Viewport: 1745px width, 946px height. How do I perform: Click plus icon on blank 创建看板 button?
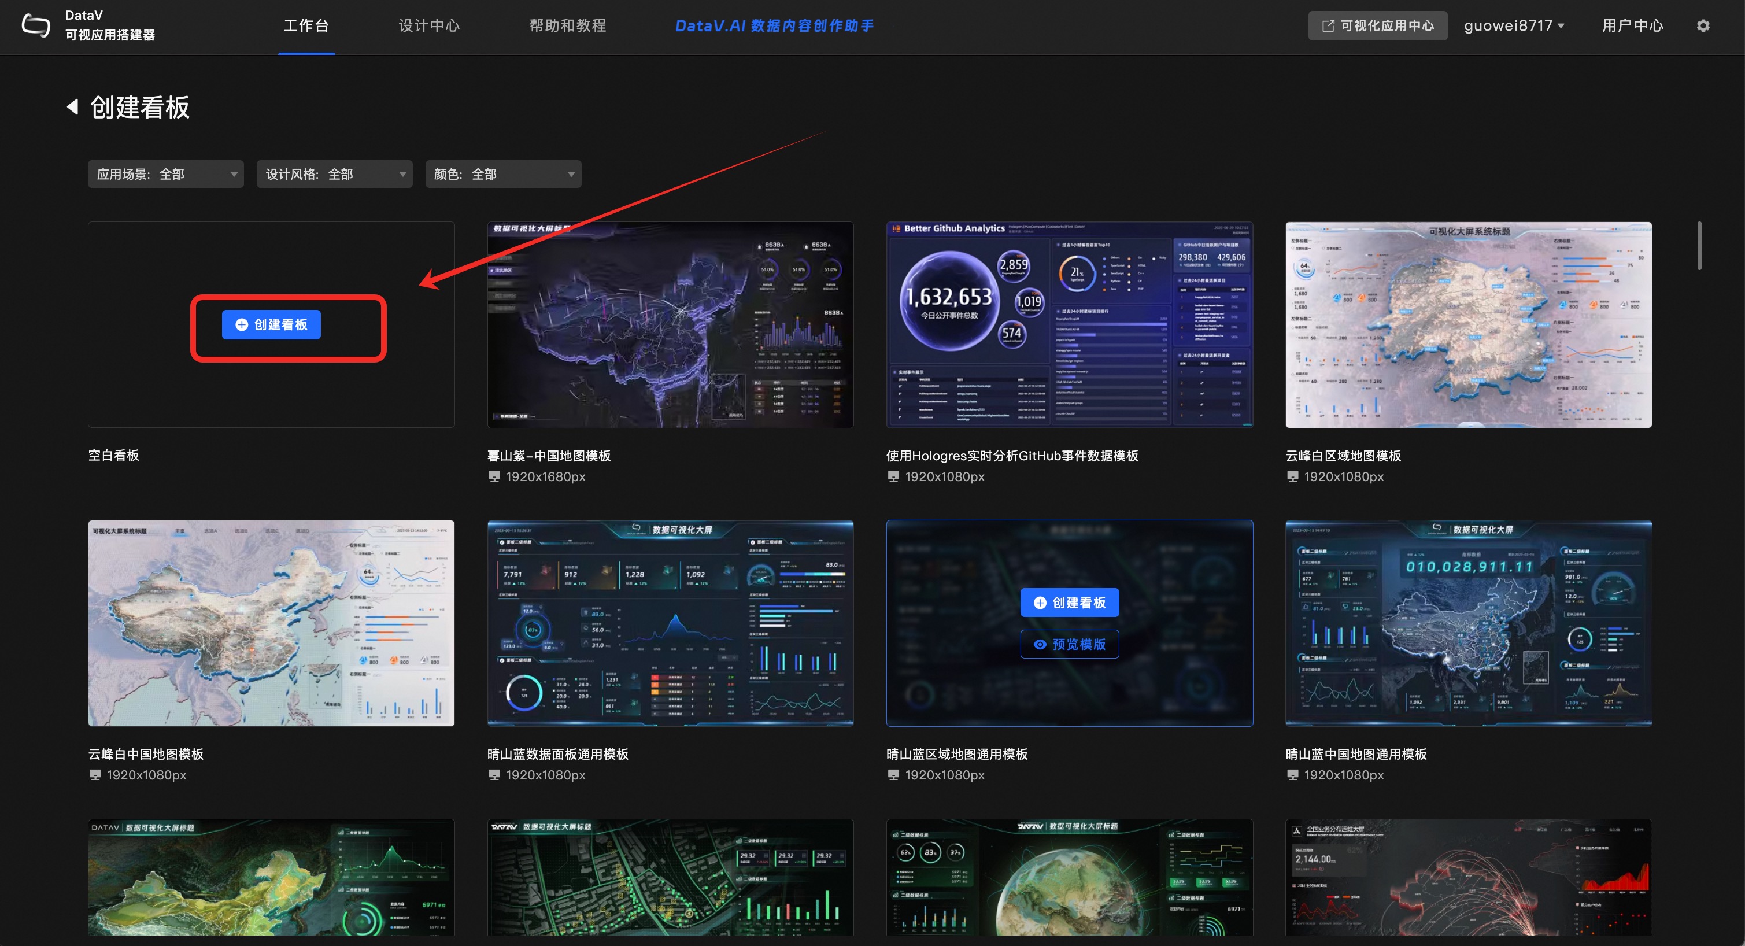(x=241, y=326)
